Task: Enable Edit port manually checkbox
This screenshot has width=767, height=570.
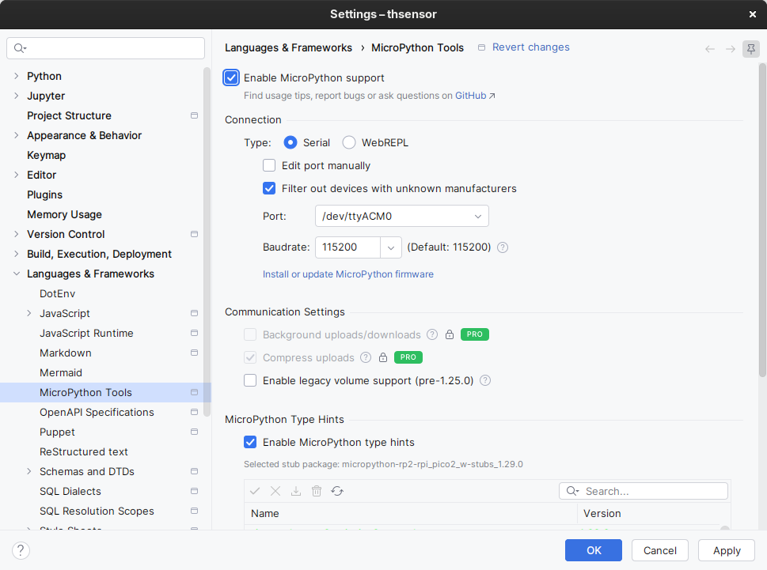Action: pos(269,165)
